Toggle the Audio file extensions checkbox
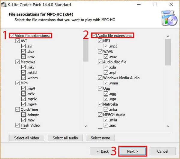Image resolution: width=180 pixels, height=159 pixels. pos(94,35)
